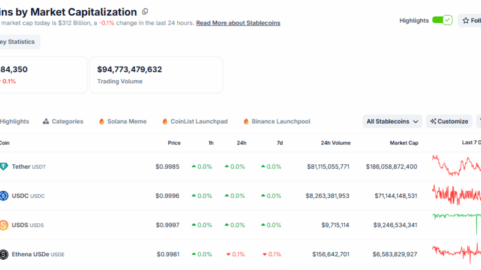
Task: Open USDC's 7-day sparkline chart
Action: coord(456,194)
